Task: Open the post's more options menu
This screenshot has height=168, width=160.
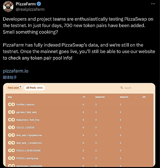Action: tap(153, 4)
